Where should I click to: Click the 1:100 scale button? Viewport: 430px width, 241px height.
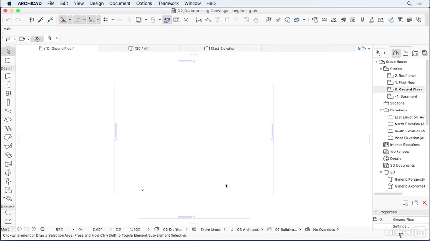coord(135,229)
